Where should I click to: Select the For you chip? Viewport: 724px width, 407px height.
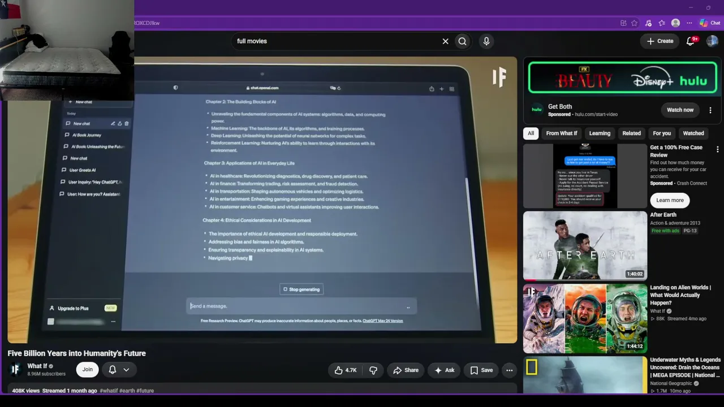[662, 133]
